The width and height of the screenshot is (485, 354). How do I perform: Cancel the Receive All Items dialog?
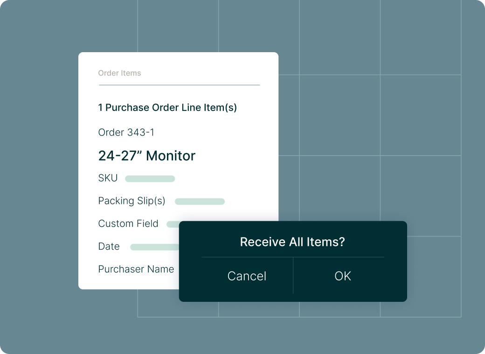pos(247,276)
